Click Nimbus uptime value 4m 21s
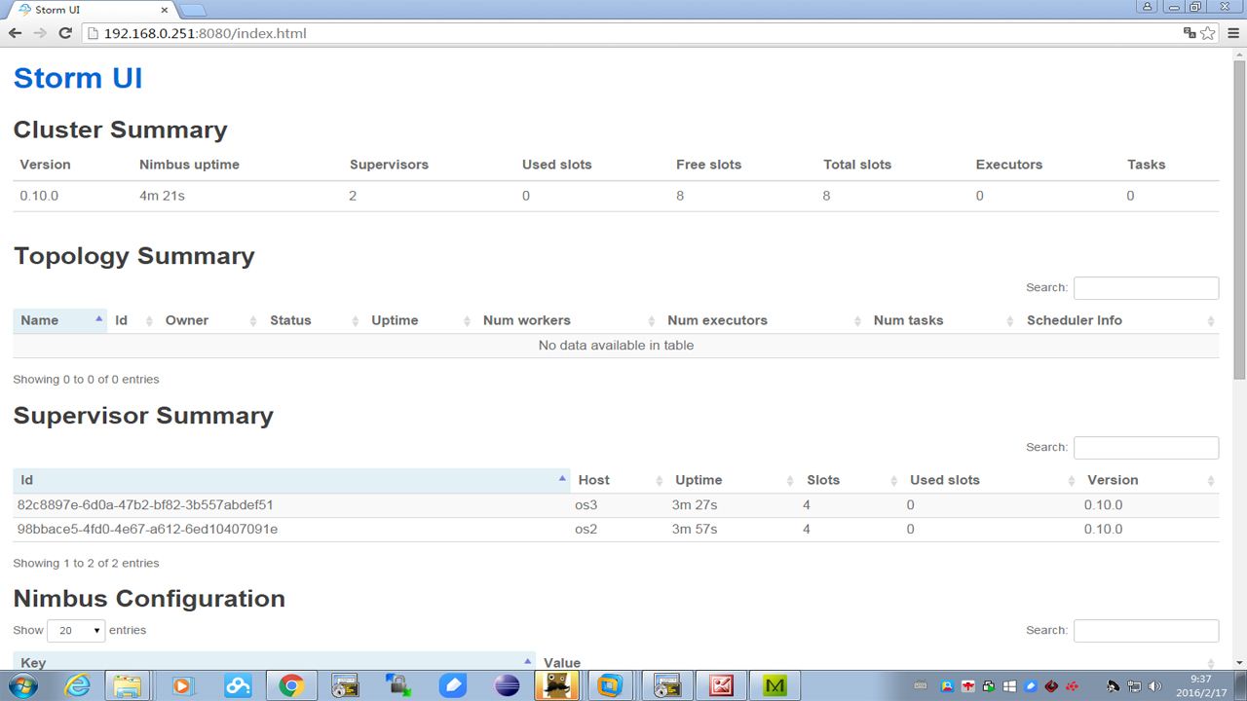The image size is (1247, 701). click(162, 196)
